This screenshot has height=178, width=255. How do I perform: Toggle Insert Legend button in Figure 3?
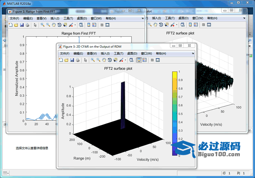pos(144,60)
